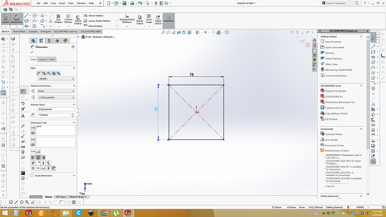Open the Tools menu
This screenshot has height=217, width=386.
click(71, 3)
